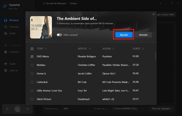Close the song selection dialog
182x116 pixels.
[x=154, y=14]
